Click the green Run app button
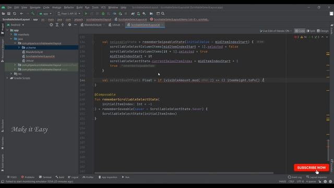334x188 pixels. pyautogui.click(x=86, y=14)
